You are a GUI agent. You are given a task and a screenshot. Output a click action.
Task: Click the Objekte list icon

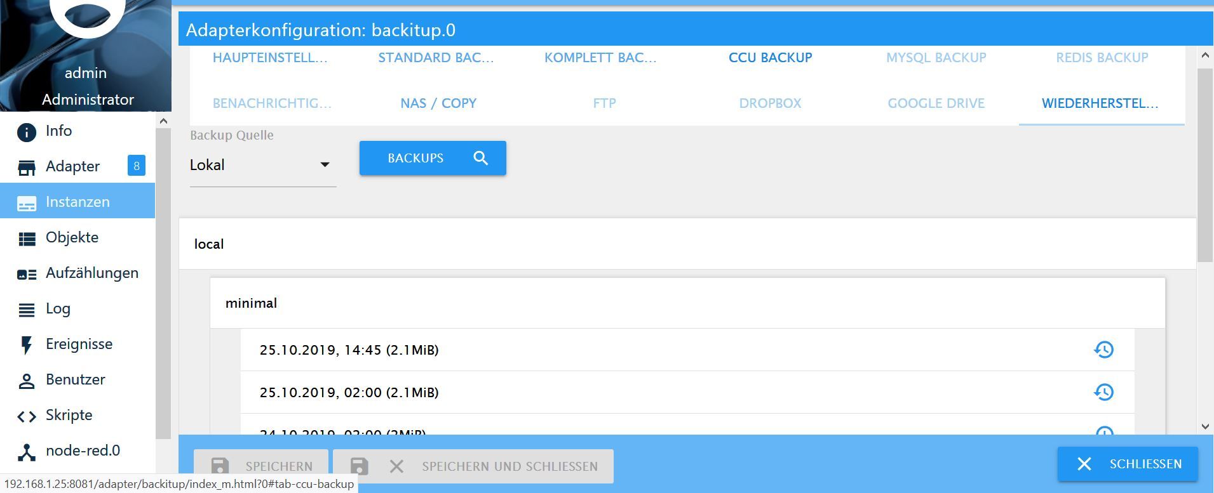coord(26,239)
